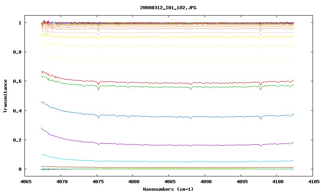Click the Transmittance y-axis label
321x192 pixels.
tap(5, 96)
